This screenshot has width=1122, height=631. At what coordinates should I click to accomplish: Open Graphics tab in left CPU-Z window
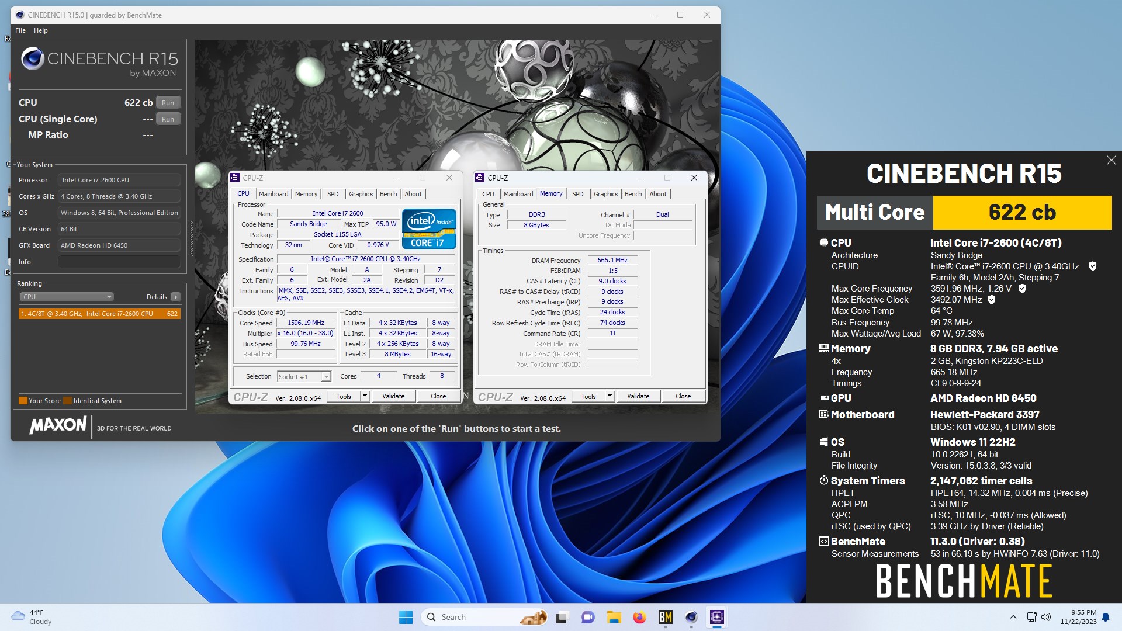(361, 194)
